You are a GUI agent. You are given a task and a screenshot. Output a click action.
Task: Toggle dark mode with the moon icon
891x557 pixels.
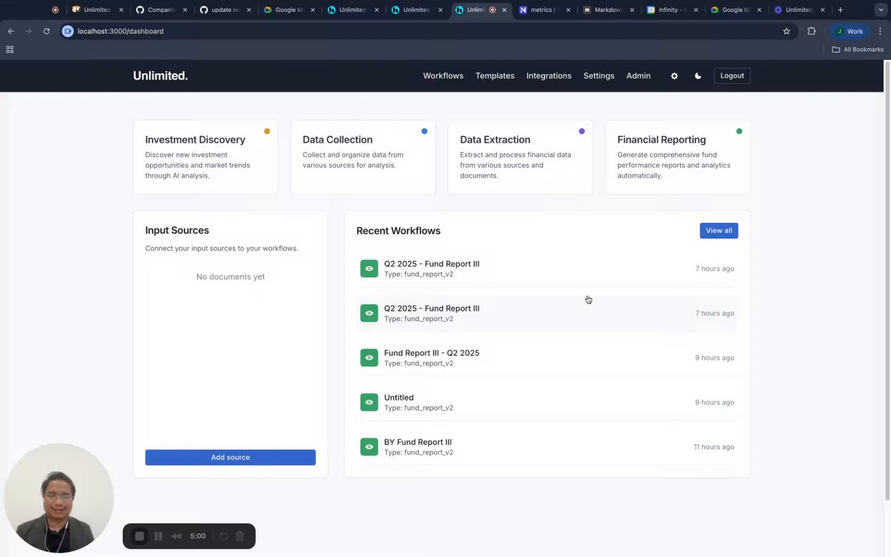(698, 76)
